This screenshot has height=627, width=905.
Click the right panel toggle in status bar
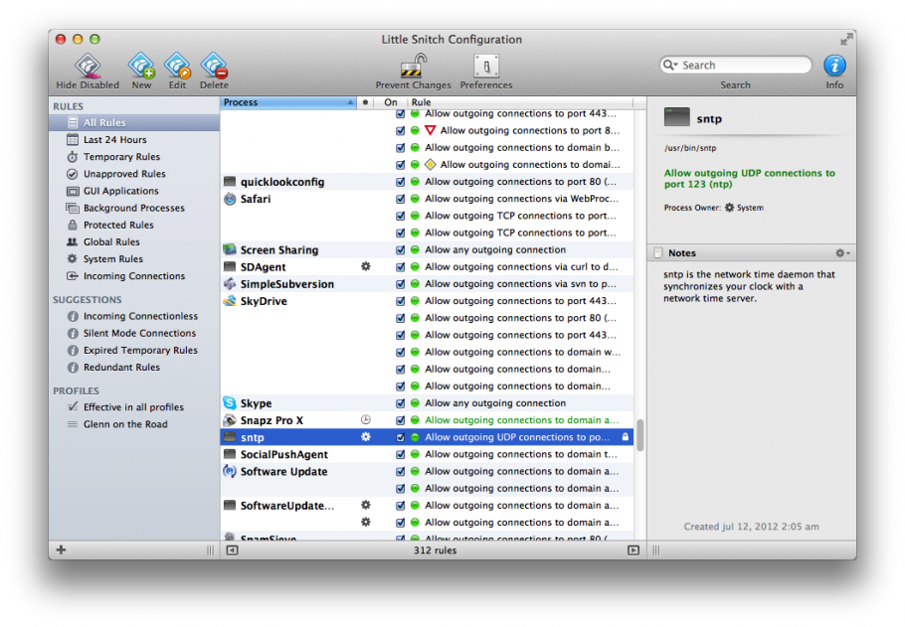click(633, 550)
